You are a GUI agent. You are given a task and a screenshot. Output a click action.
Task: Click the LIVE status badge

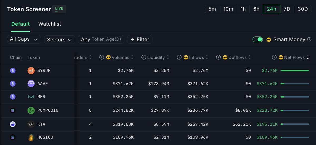tap(59, 9)
